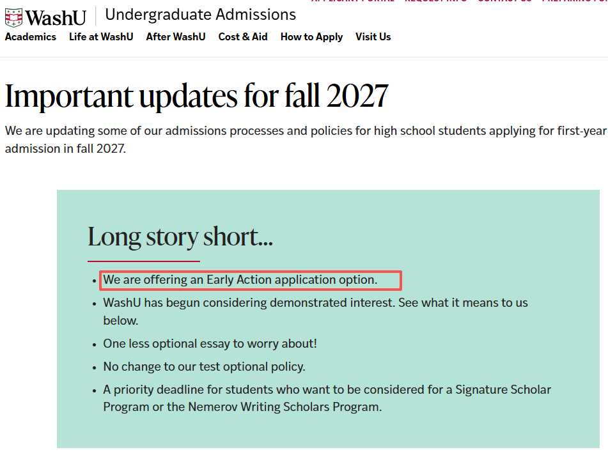Click the partially visible Preparing For link
This screenshot has height=457, width=608.
[x=575, y=1]
